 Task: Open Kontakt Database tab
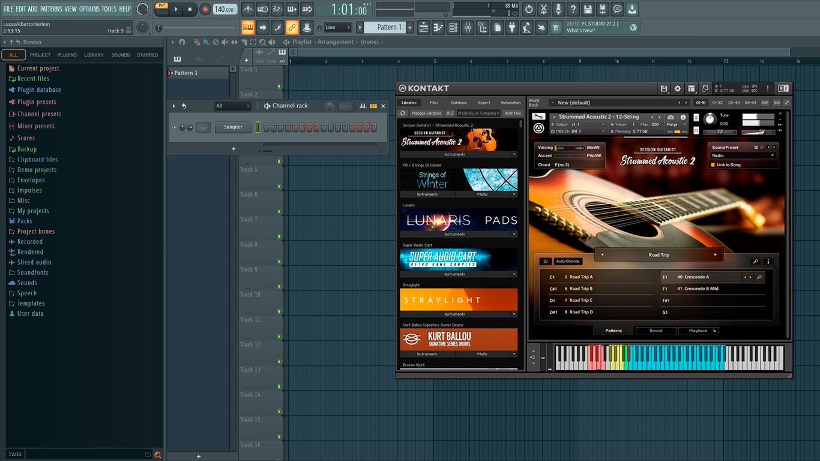(459, 103)
